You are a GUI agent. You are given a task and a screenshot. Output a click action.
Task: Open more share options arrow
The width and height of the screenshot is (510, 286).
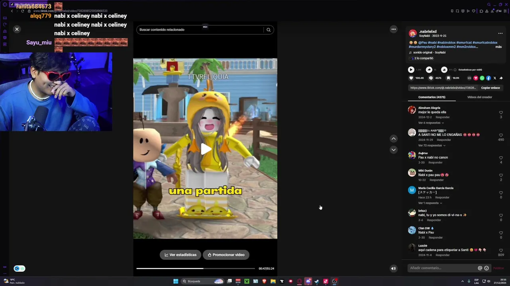tap(501, 78)
